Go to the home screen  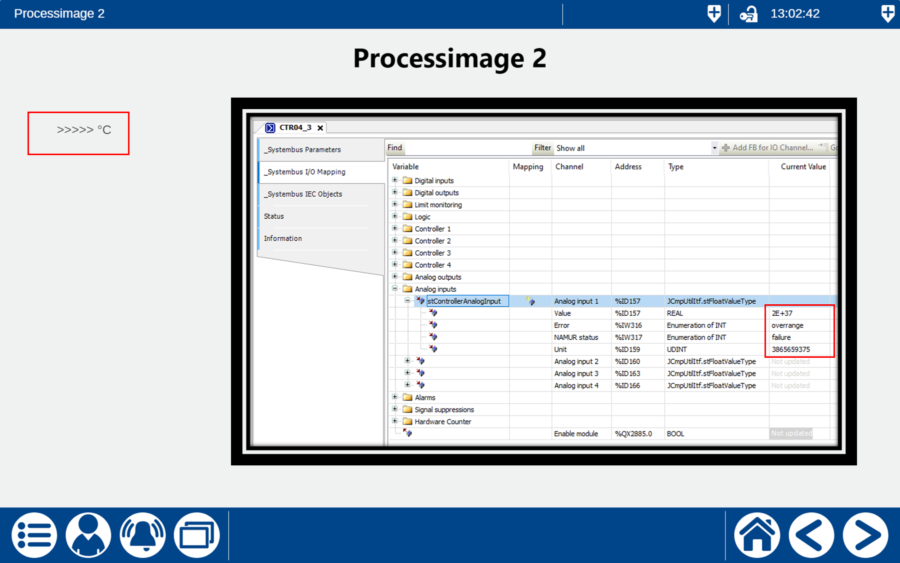[757, 535]
